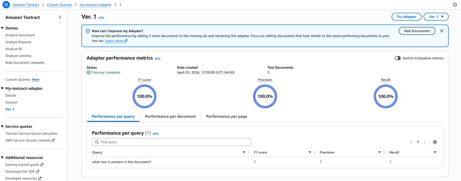Open the Ver. 1 version dropdown
This screenshot has width=461, height=181.
(436, 17)
